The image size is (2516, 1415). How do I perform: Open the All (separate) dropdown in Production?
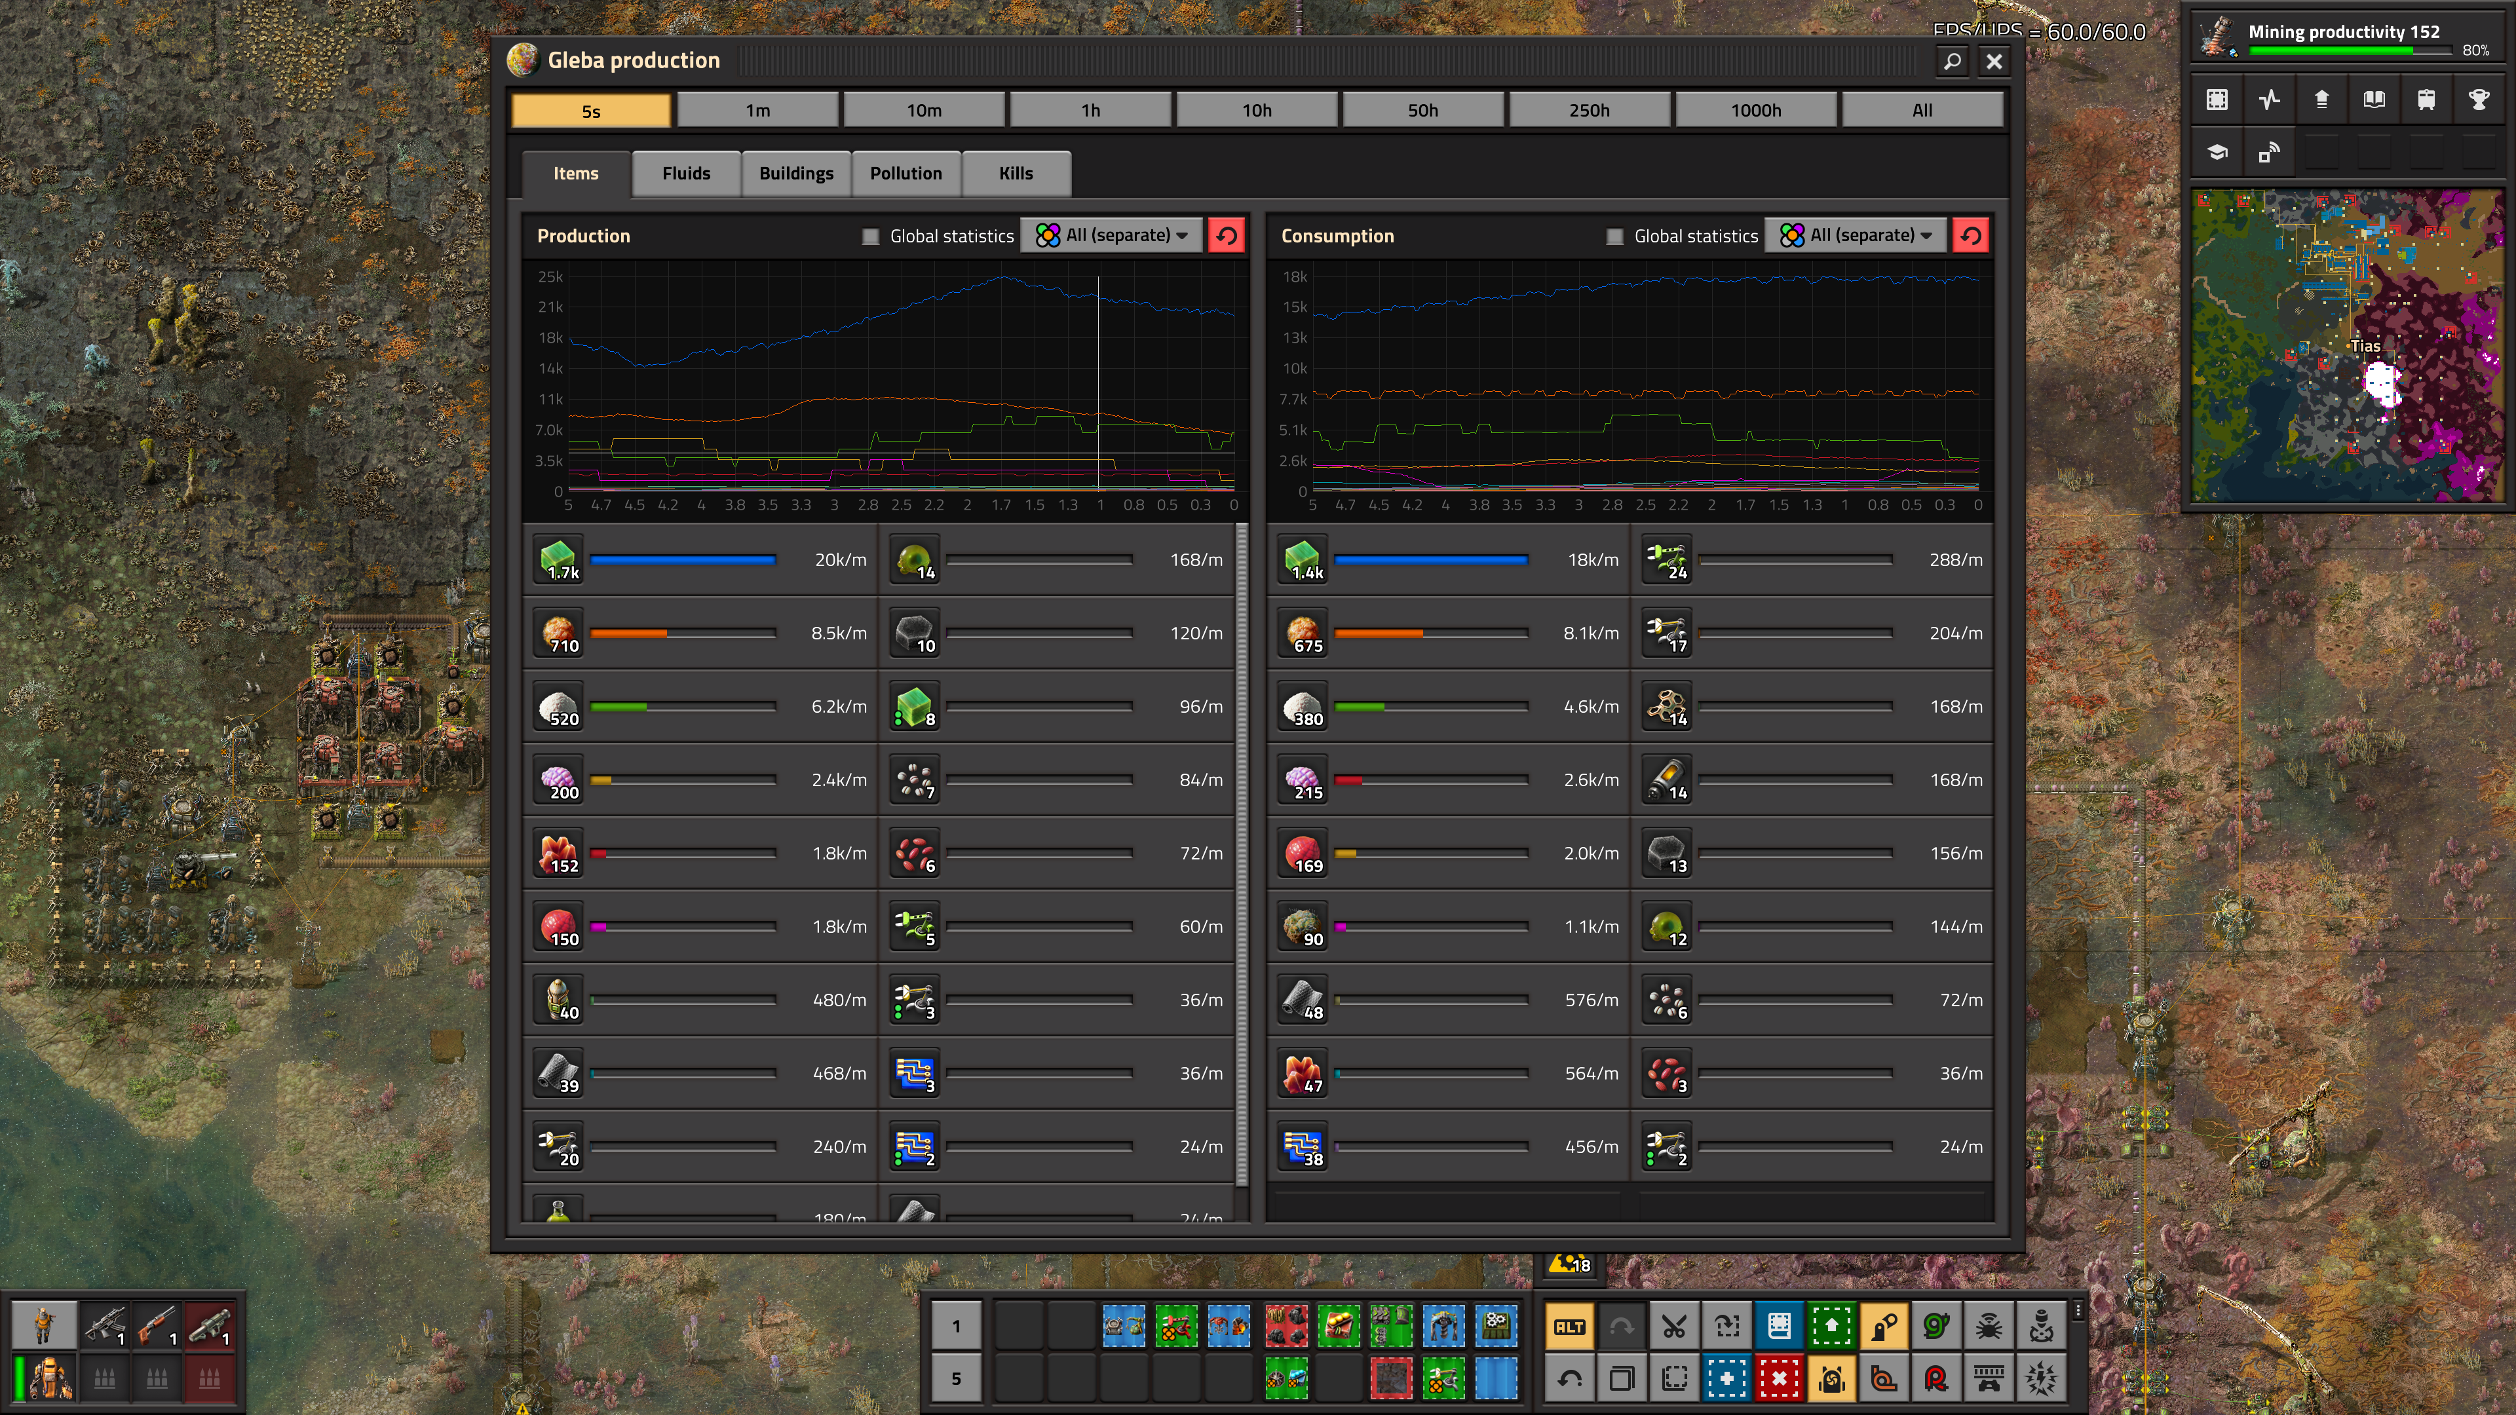point(1111,235)
